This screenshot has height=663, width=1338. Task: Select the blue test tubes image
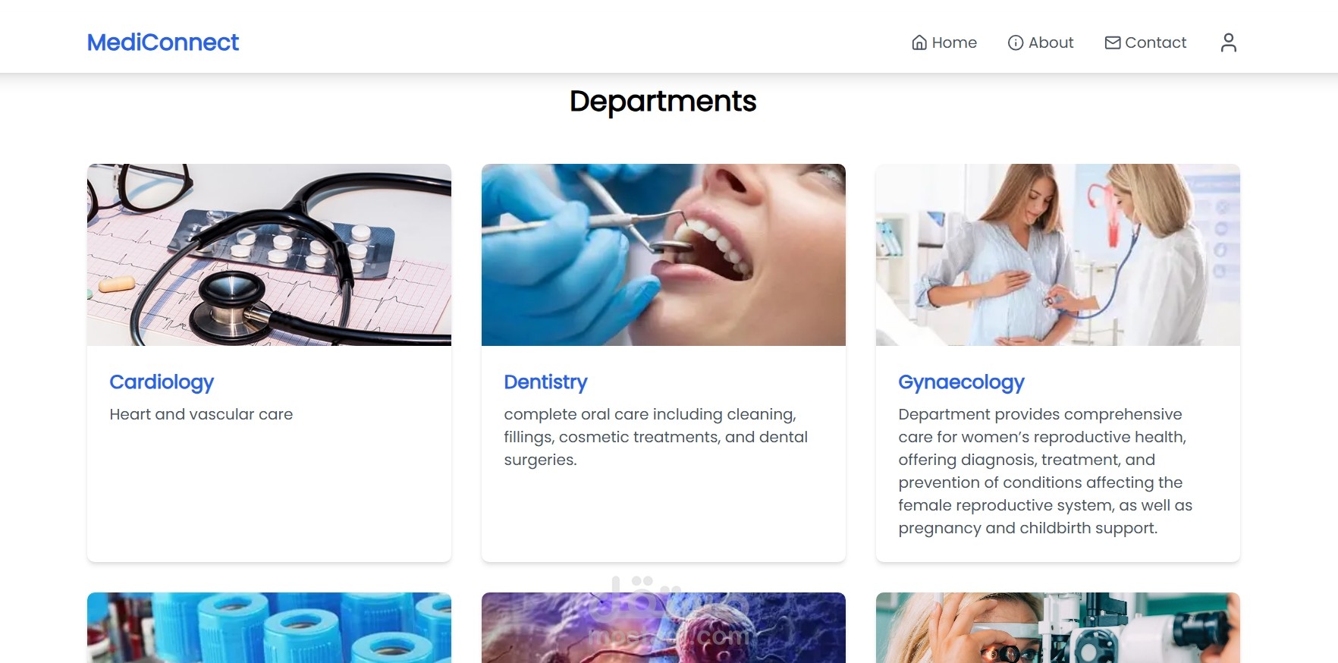pos(269,627)
